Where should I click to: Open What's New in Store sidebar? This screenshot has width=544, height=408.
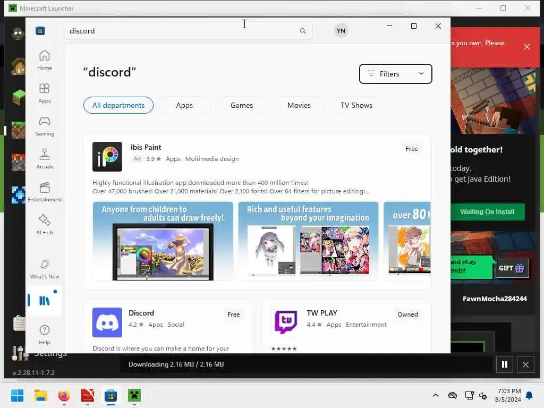45,269
